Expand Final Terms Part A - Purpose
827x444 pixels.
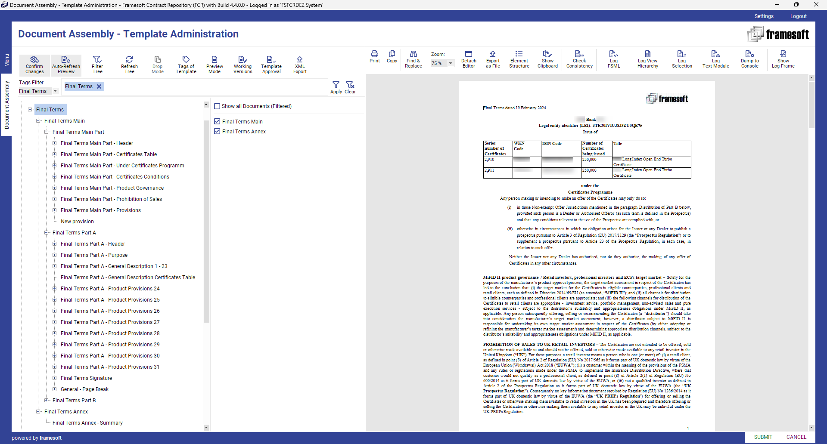pyautogui.click(x=55, y=255)
